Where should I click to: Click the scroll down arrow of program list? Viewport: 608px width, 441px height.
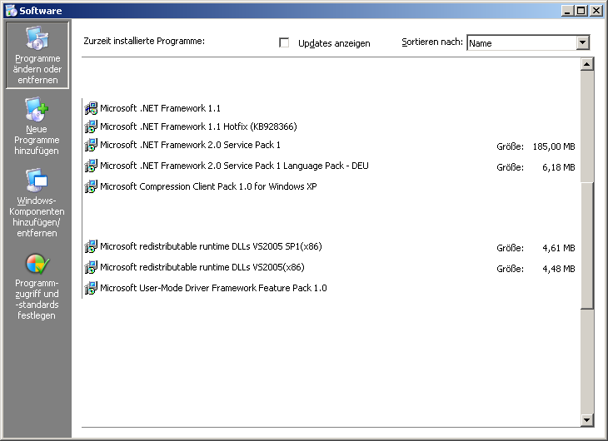click(x=587, y=419)
